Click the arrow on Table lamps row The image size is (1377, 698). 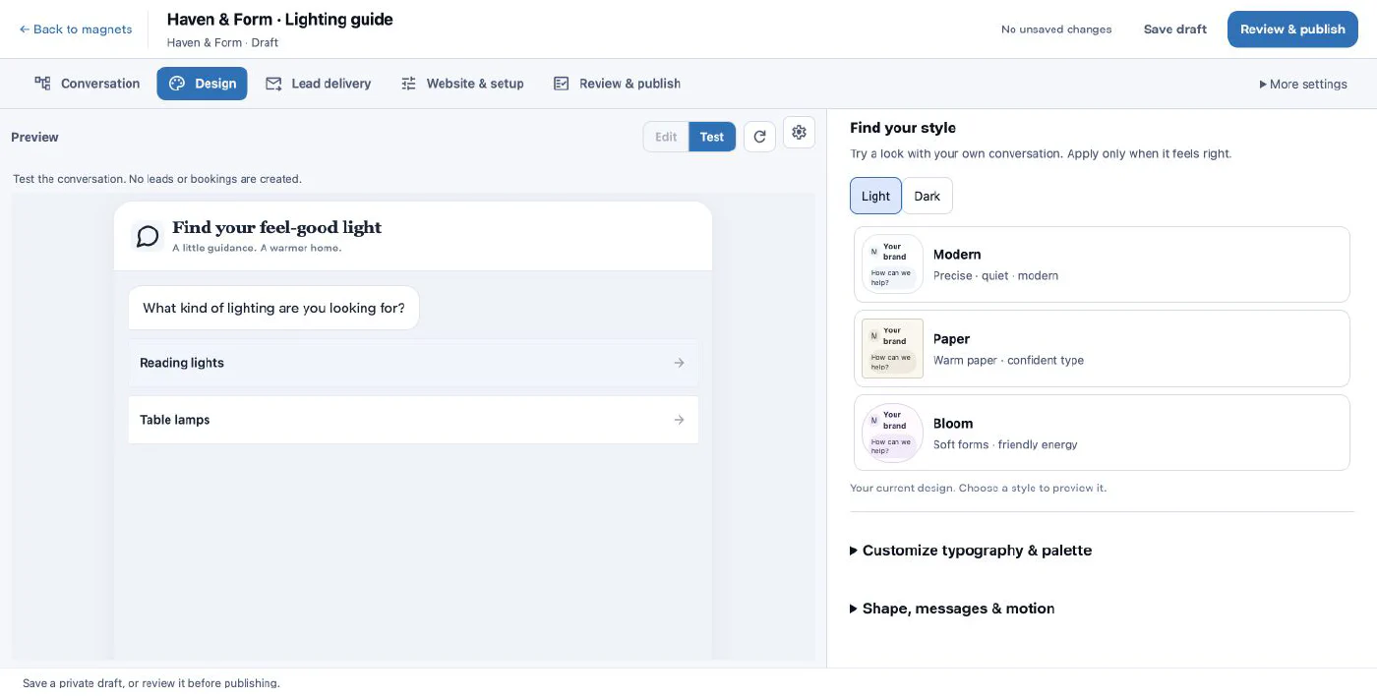[x=679, y=420]
